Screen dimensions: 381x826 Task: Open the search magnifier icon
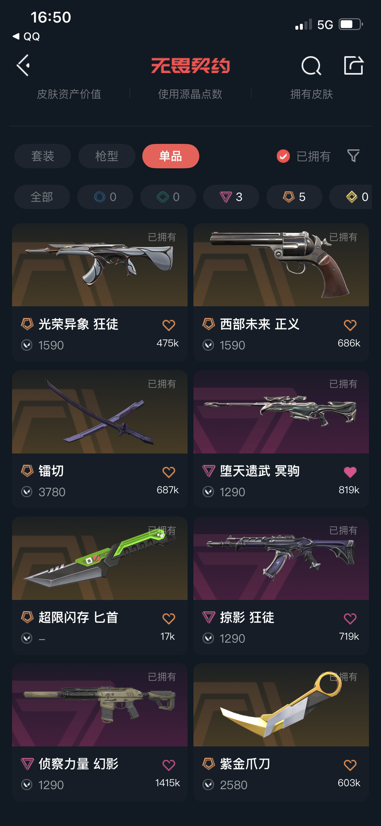coord(311,66)
